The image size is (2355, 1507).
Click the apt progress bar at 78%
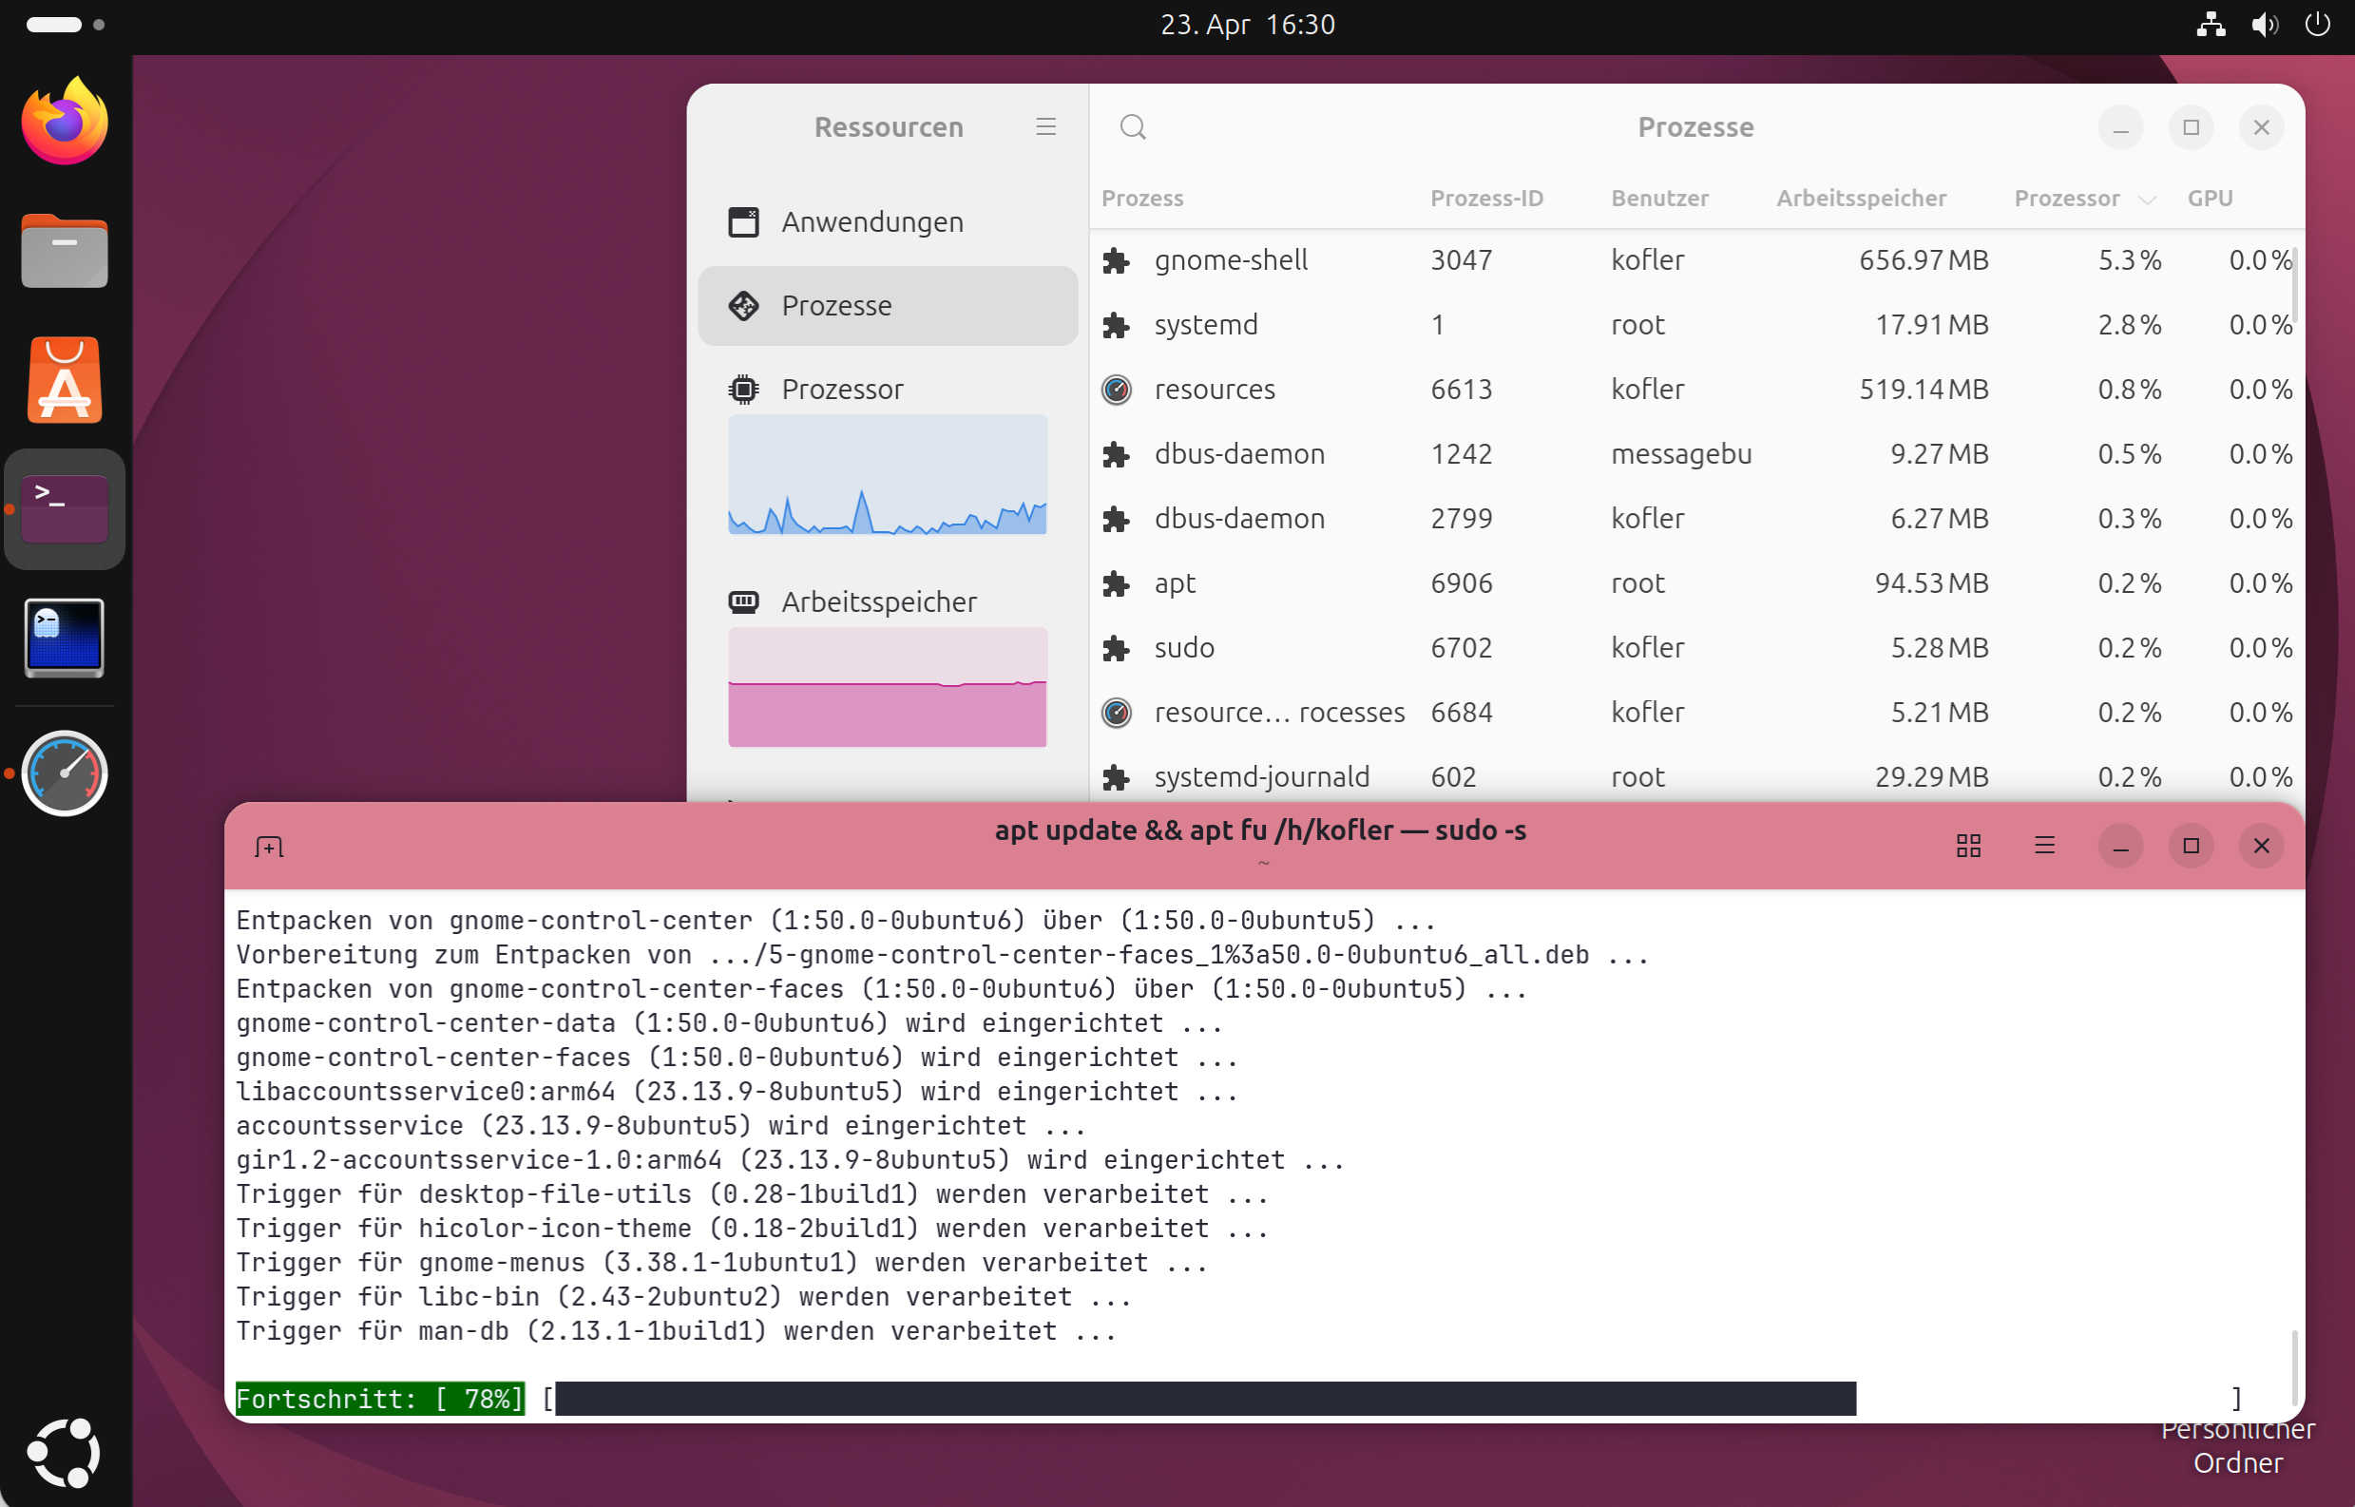(1204, 1400)
